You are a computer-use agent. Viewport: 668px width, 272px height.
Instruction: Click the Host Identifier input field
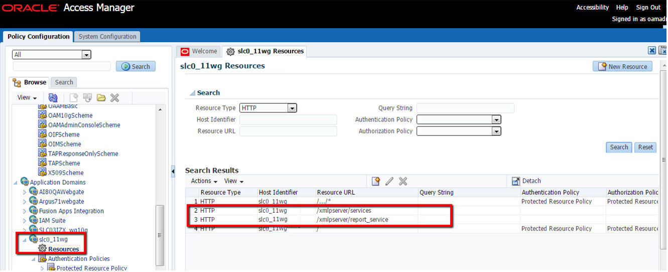click(x=288, y=119)
